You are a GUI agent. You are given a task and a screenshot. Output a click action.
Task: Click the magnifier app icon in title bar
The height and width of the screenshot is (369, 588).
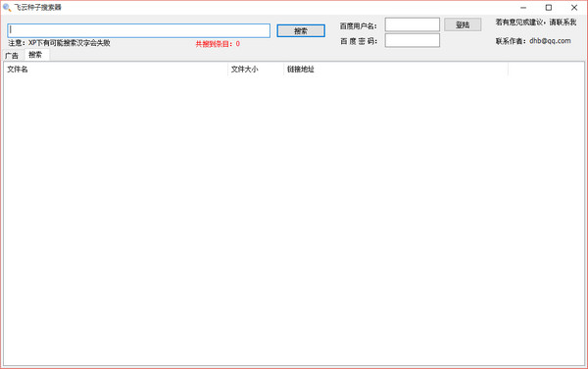[7, 8]
